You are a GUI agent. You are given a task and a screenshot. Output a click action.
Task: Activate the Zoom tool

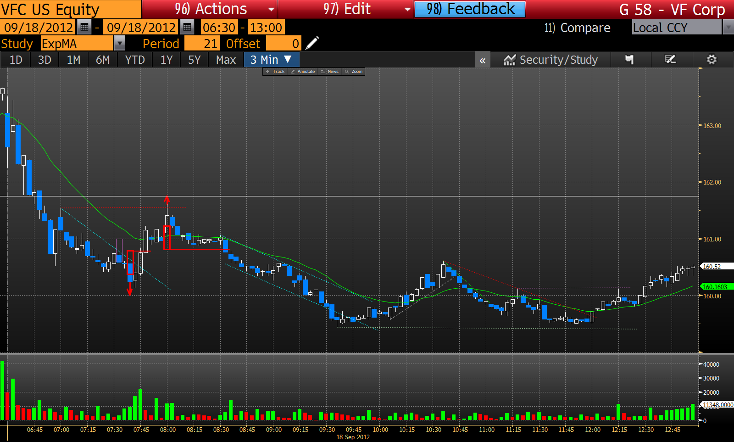click(x=354, y=72)
